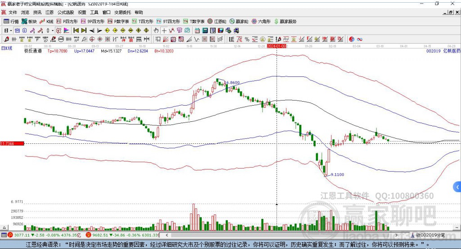This screenshot has width=461, height=249.
Task: Open the 公式选股 menu
Action: tap(65, 13)
